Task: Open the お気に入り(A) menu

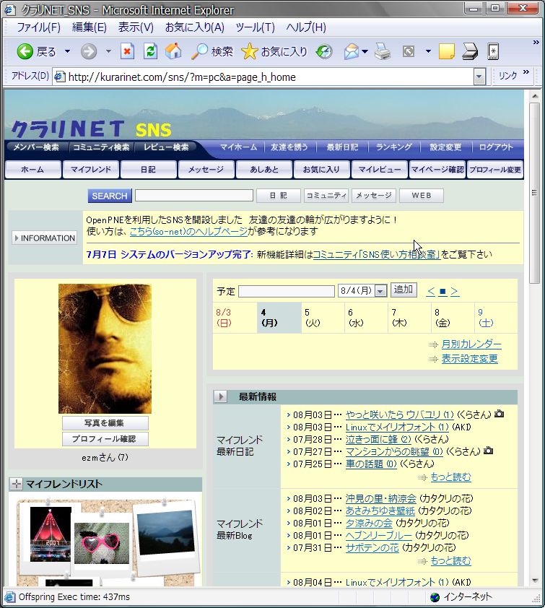Action: [x=195, y=27]
